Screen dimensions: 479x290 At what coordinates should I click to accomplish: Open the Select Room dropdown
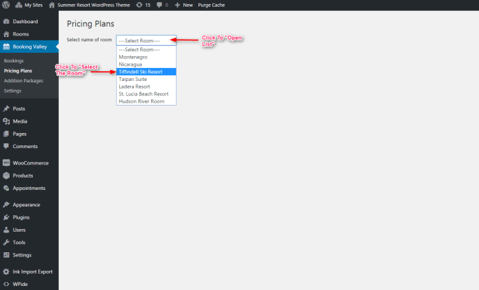[x=146, y=40]
